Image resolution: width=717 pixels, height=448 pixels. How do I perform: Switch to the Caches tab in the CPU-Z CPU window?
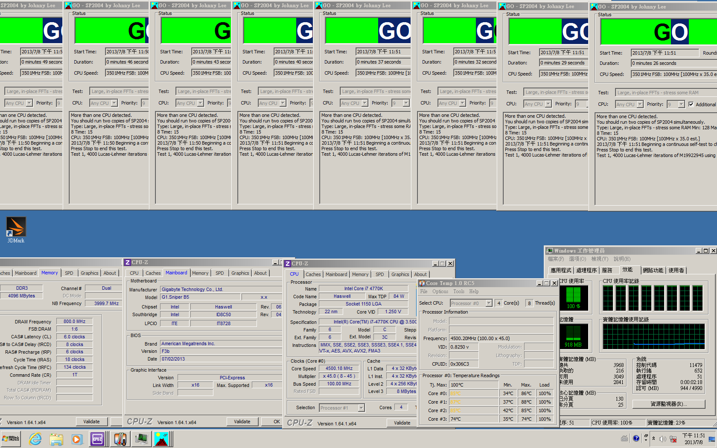tap(313, 274)
